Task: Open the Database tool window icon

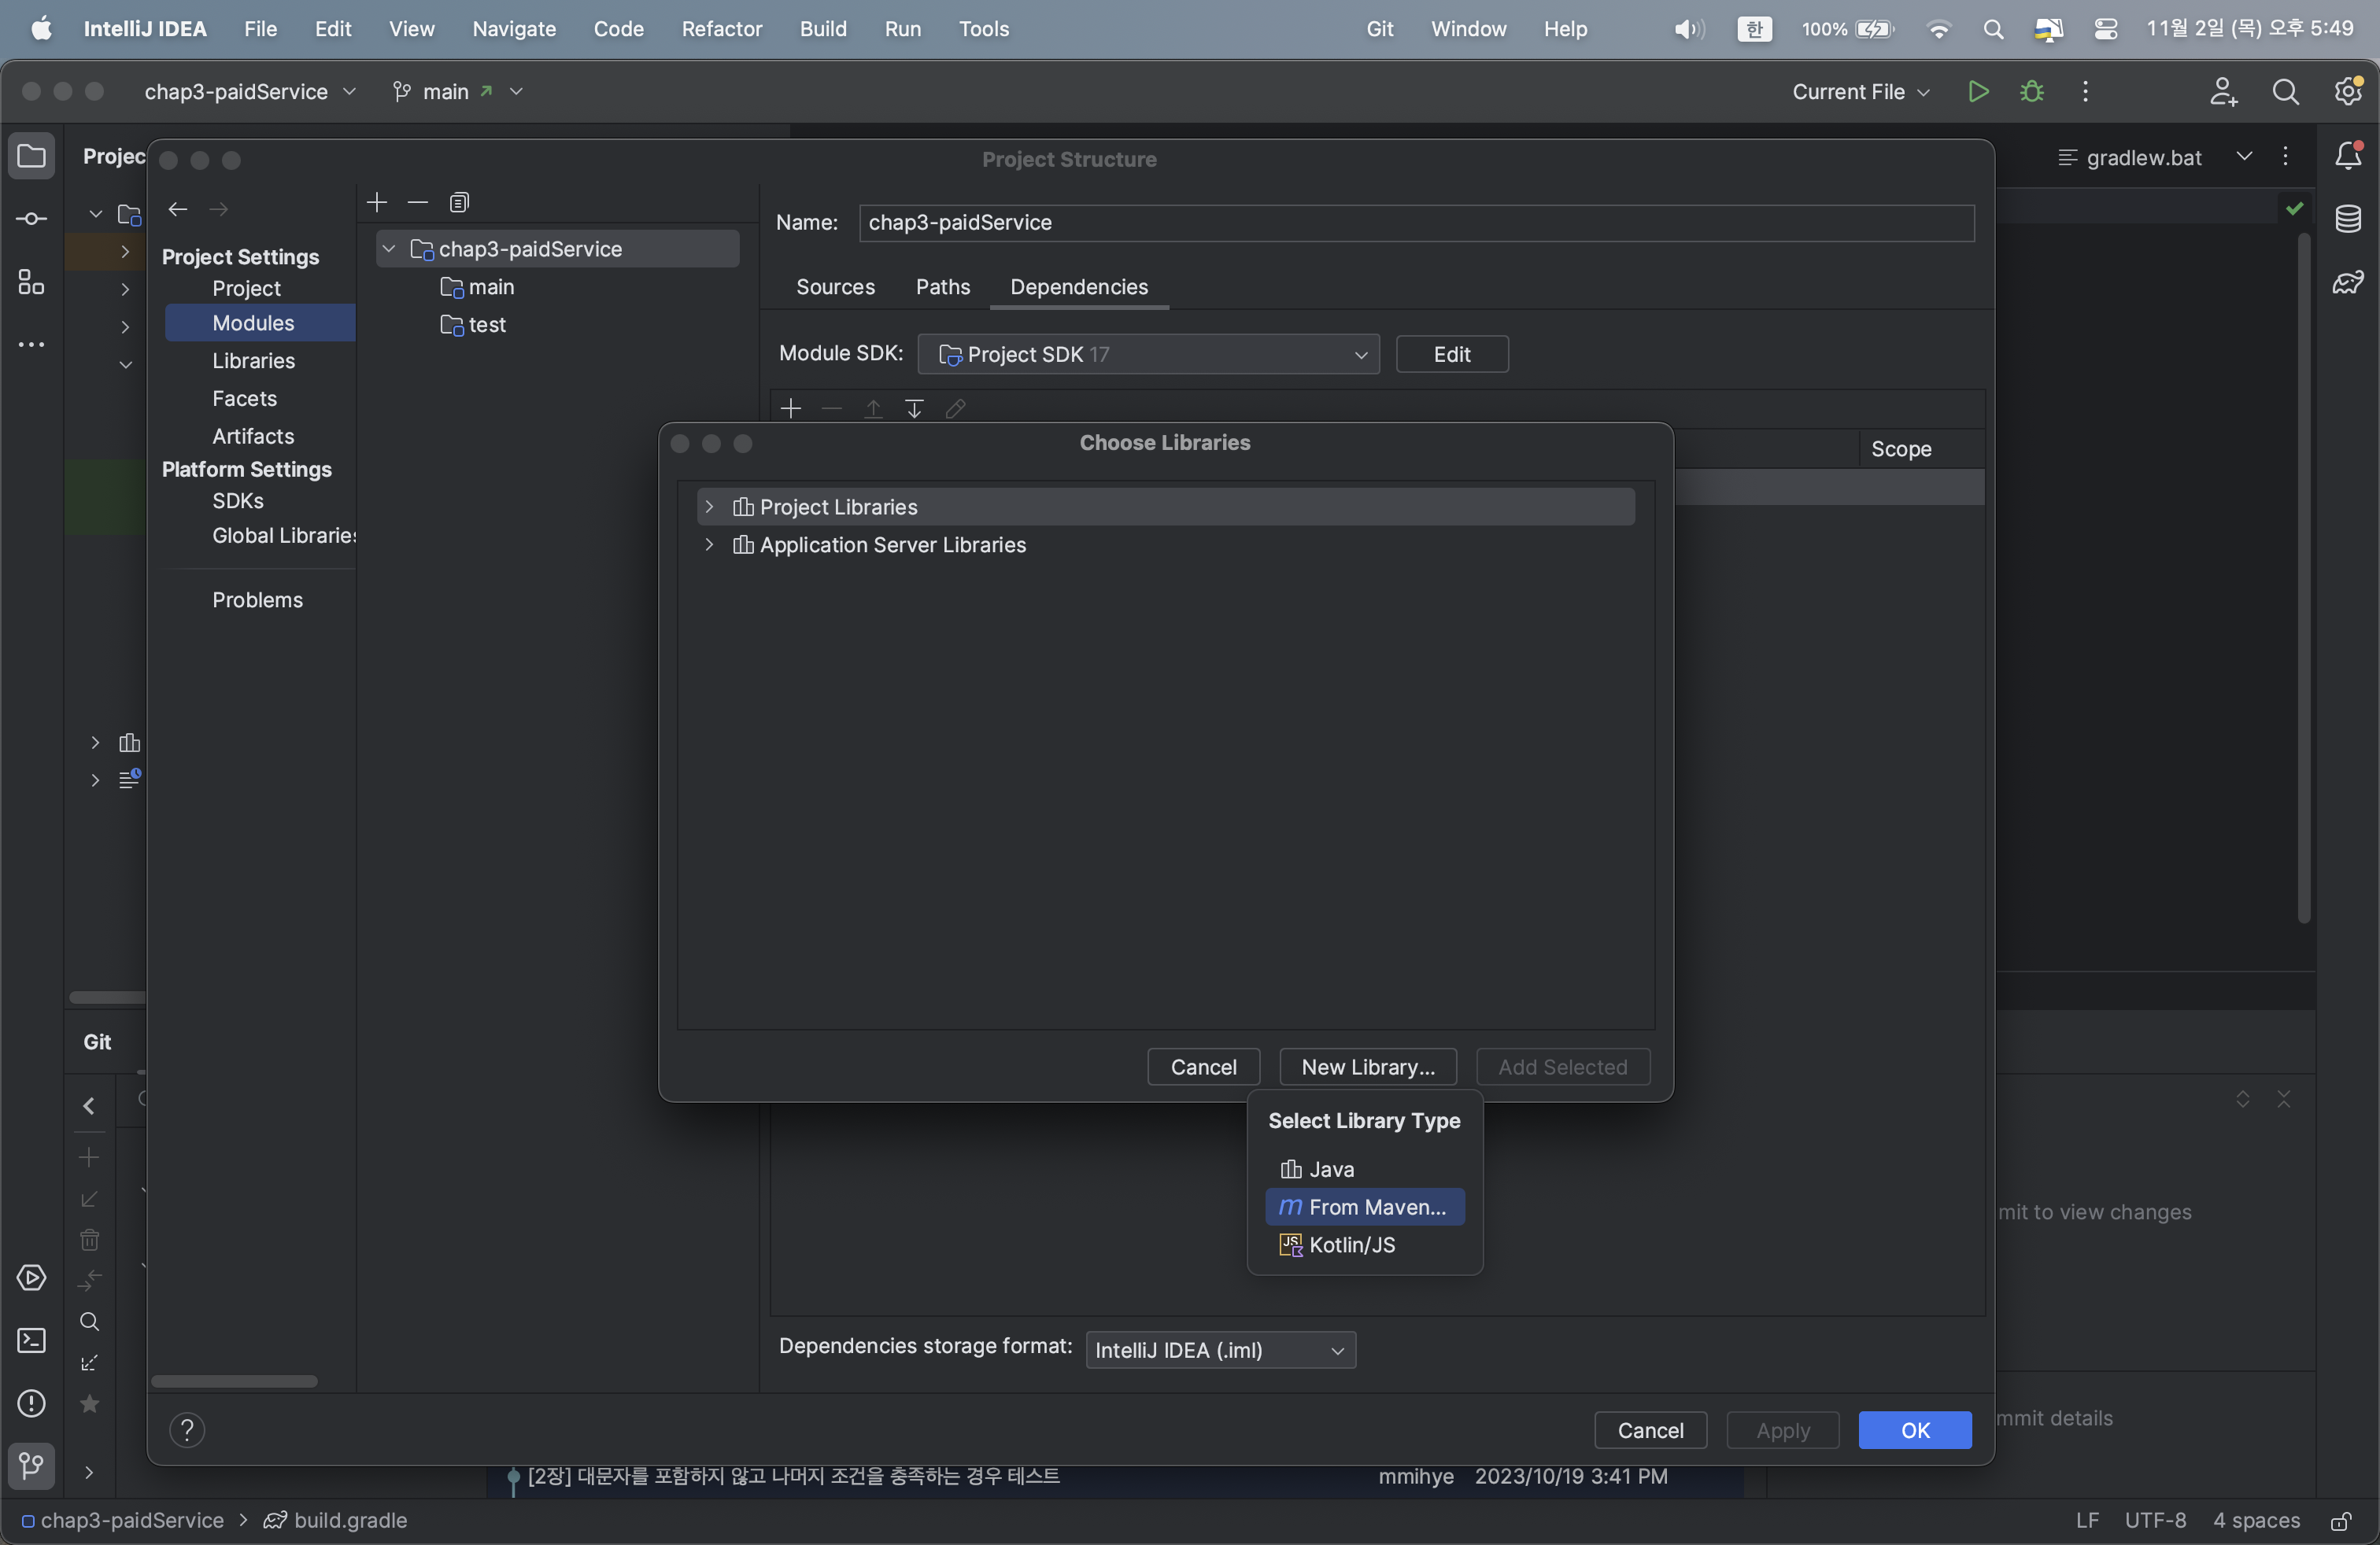Action: [2348, 218]
